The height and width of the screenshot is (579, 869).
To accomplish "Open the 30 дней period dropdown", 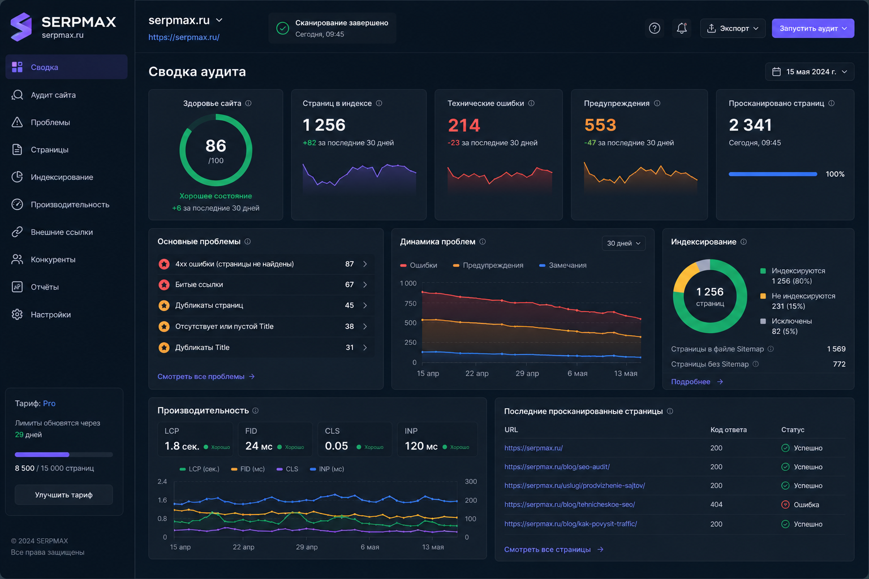I will click(x=623, y=243).
